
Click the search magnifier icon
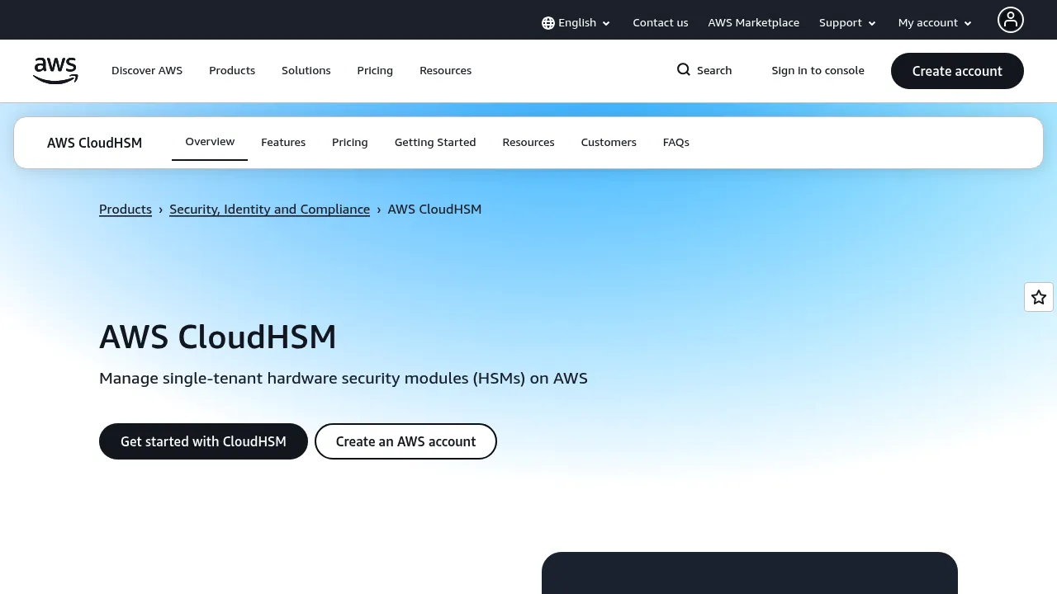(x=684, y=69)
